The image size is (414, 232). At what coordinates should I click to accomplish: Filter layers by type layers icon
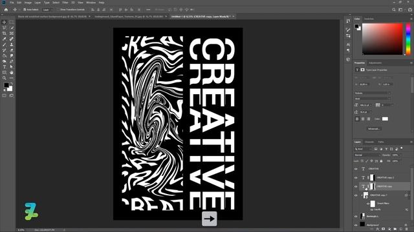(386, 149)
